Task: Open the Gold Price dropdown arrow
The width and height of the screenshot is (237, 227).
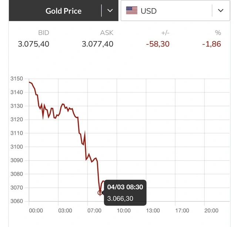Action: (x=110, y=11)
